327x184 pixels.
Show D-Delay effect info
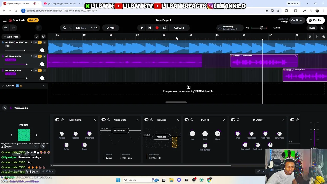(x=238, y=120)
